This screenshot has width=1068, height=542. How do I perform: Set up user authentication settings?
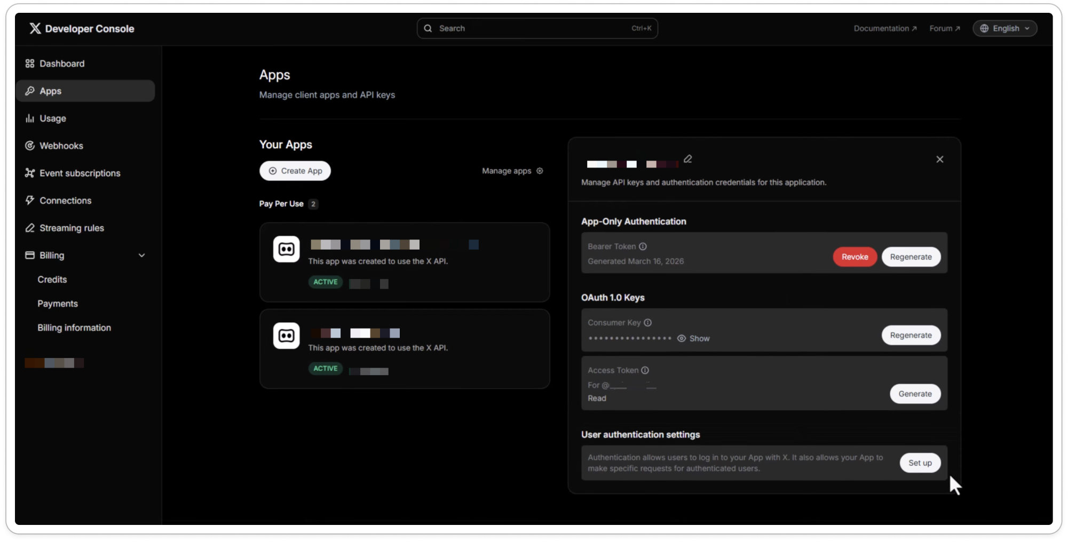(920, 463)
